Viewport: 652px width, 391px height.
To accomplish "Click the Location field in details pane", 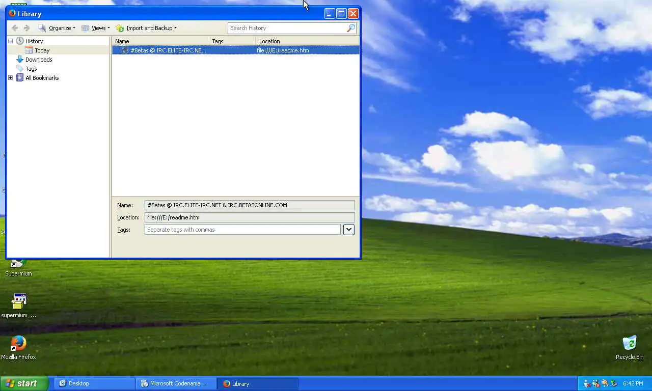I will tap(250, 217).
